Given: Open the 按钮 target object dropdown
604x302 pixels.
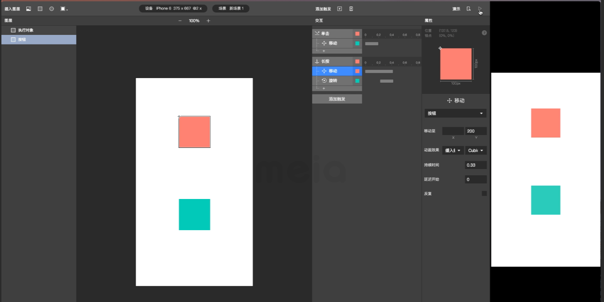Looking at the screenshot, I should (x=455, y=113).
